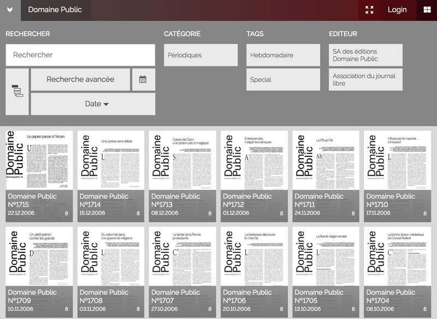Enter fullscreen mode with the expand icon
The width and height of the screenshot is (437, 319).
coord(369,10)
